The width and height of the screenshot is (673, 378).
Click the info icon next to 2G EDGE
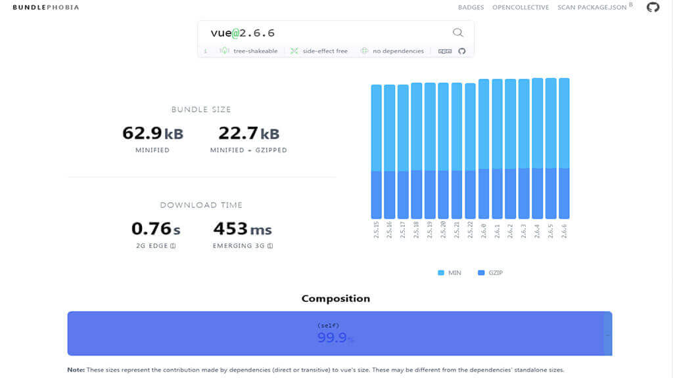click(173, 246)
